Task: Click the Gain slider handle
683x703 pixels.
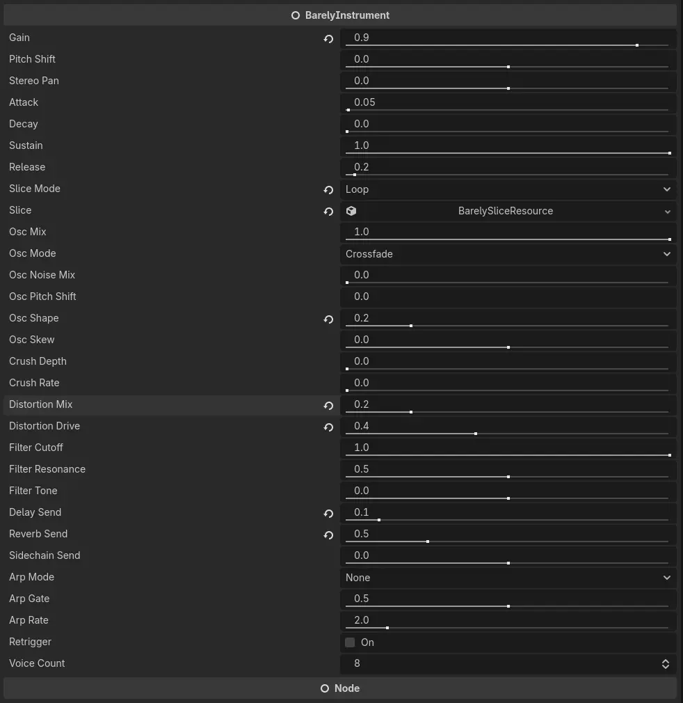Action: [x=637, y=44]
